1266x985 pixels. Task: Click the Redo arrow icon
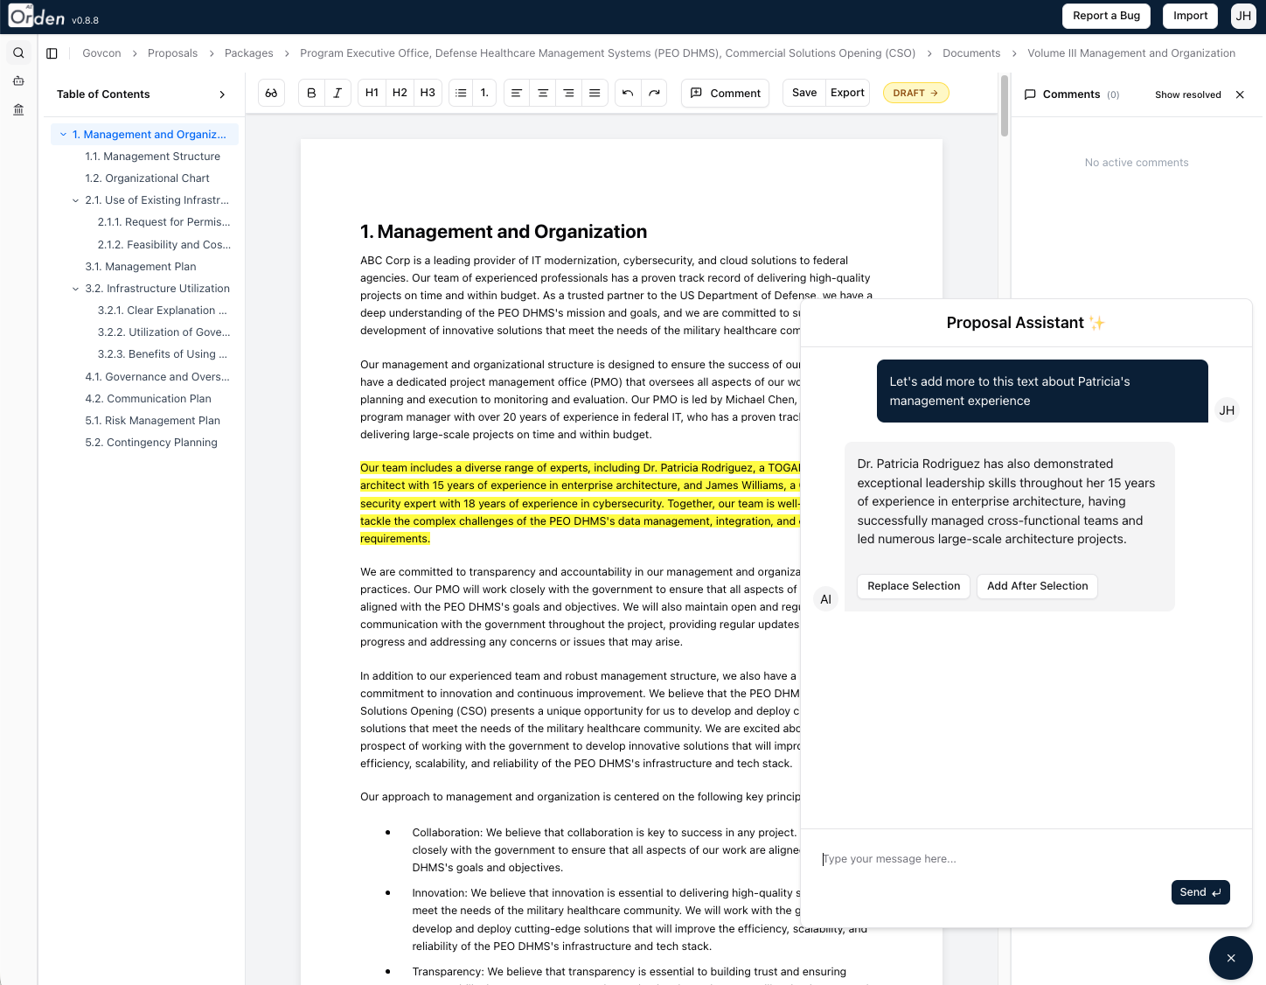654,93
